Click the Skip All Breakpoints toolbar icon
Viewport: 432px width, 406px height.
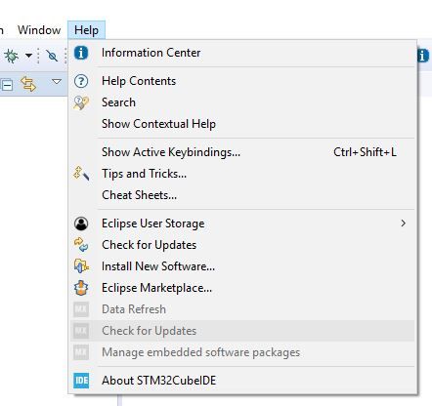coord(52,56)
